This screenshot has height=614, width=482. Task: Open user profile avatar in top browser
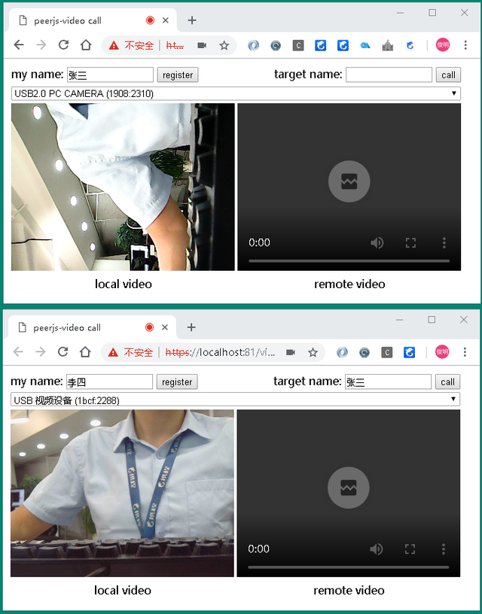pyautogui.click(x=443, y=45)
